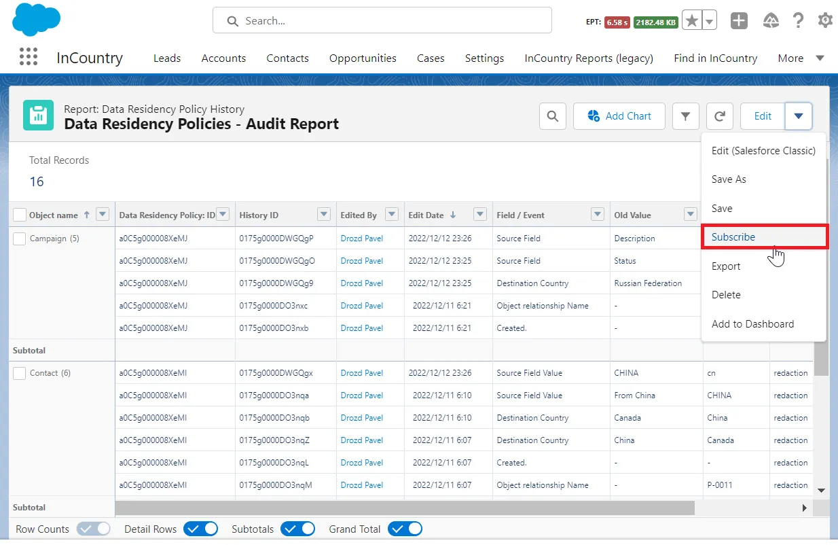The image size is (838, 545).
Task: Toggle the Subtotals switch
Action: coord(298,529)
